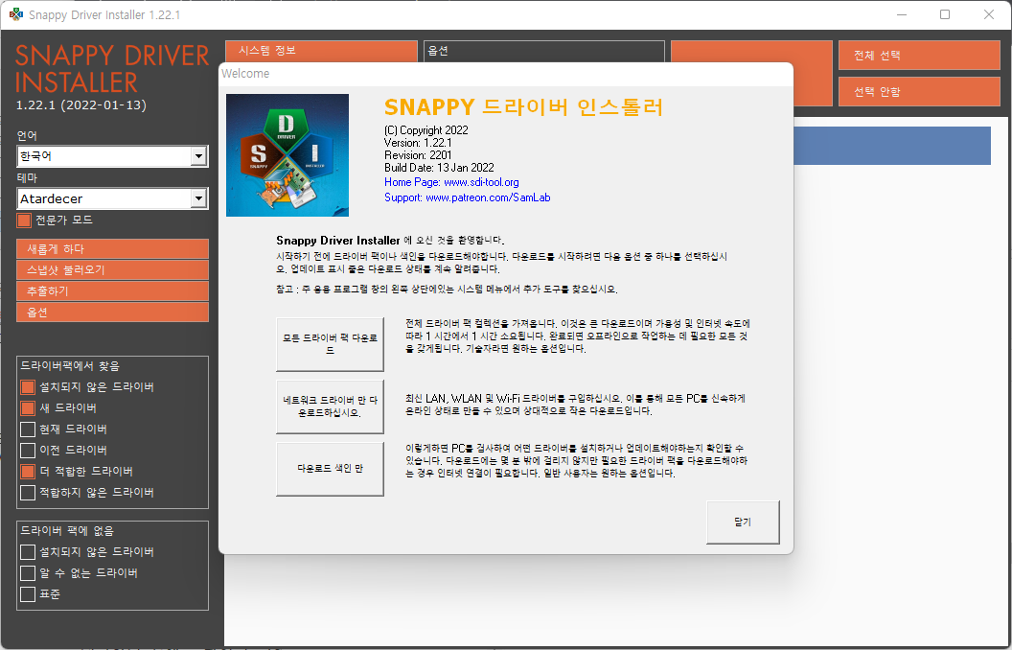1012x650 pixels.
Task: Check 설치되지 않은 드라이버 under 드라이버 팩에 없음
Action: 27,552
